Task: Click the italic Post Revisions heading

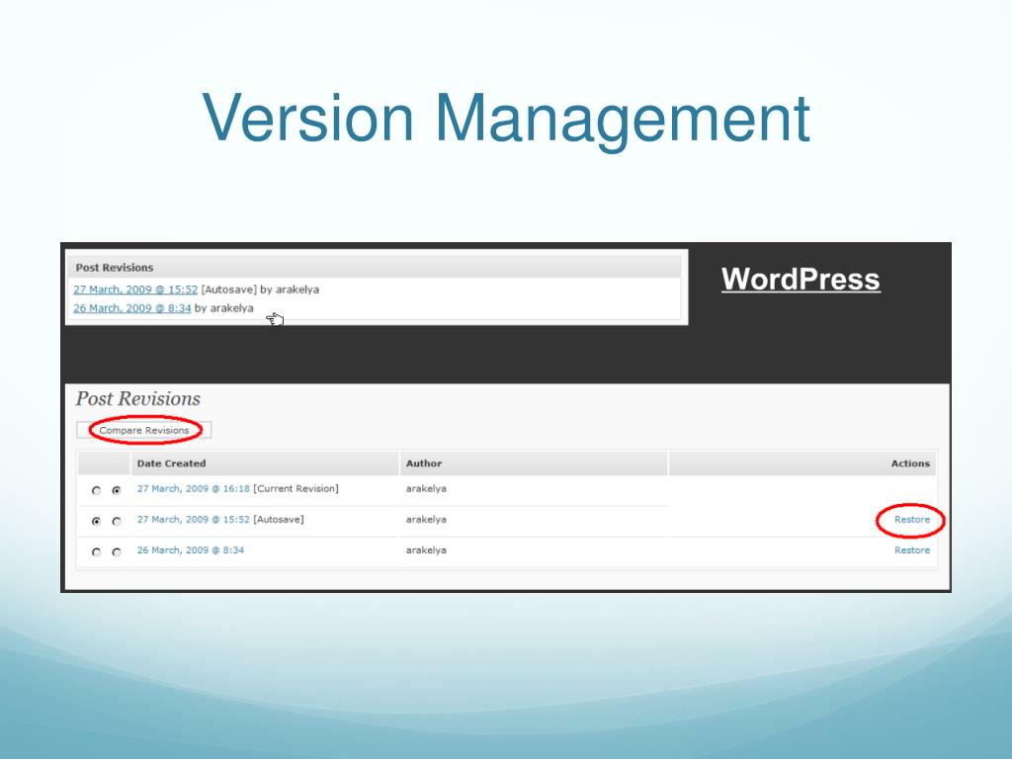Action: [138, 399]
